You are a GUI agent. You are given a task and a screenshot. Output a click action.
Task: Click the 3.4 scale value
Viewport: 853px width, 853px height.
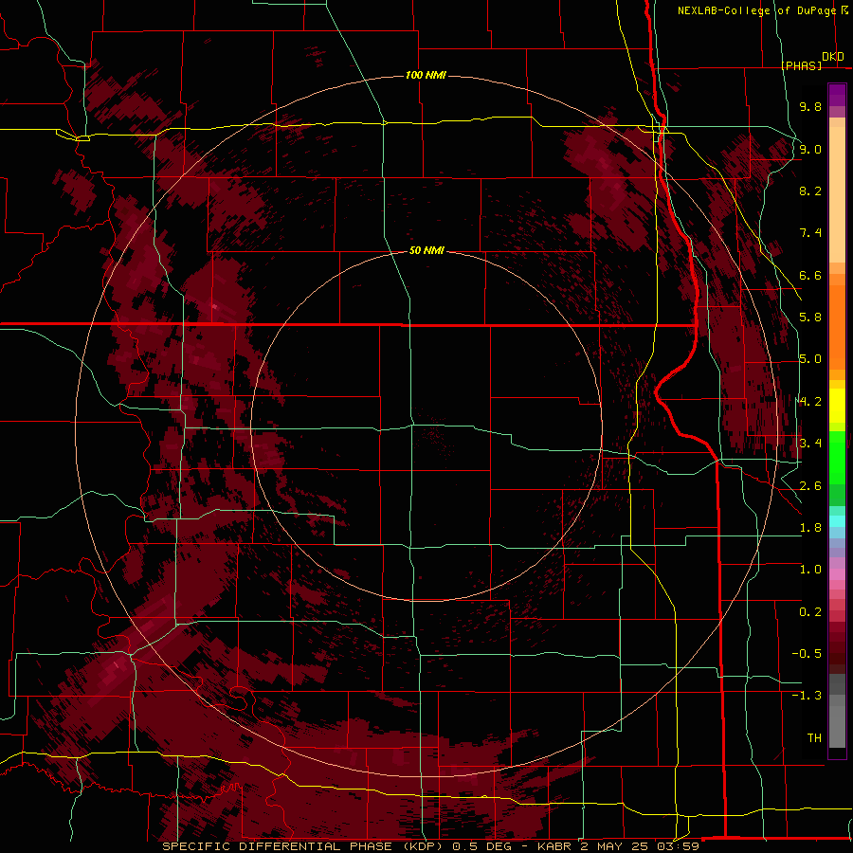tap(810, 444)
